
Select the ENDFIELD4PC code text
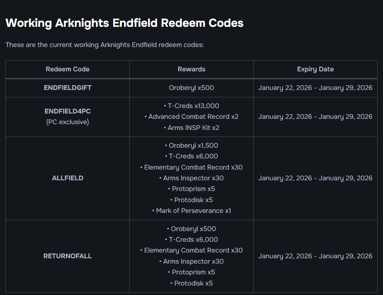(x=67, y=111)
